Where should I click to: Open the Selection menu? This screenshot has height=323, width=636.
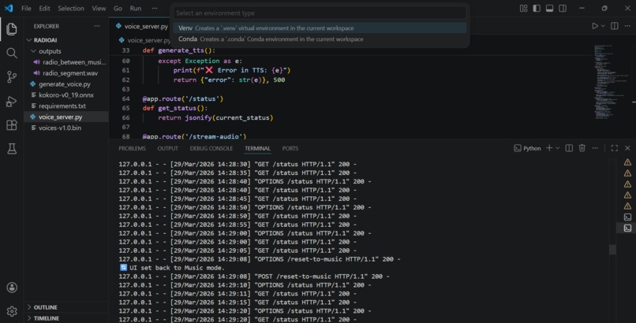point(71,8)
